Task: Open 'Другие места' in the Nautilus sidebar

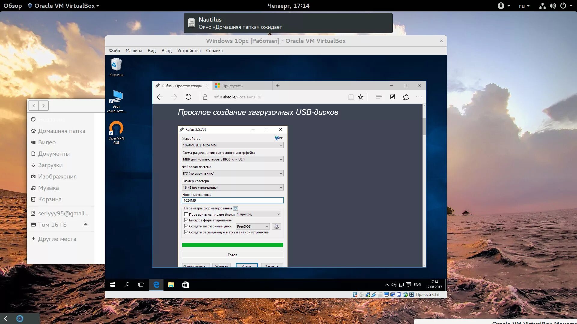Action: [x=57, y=239]
